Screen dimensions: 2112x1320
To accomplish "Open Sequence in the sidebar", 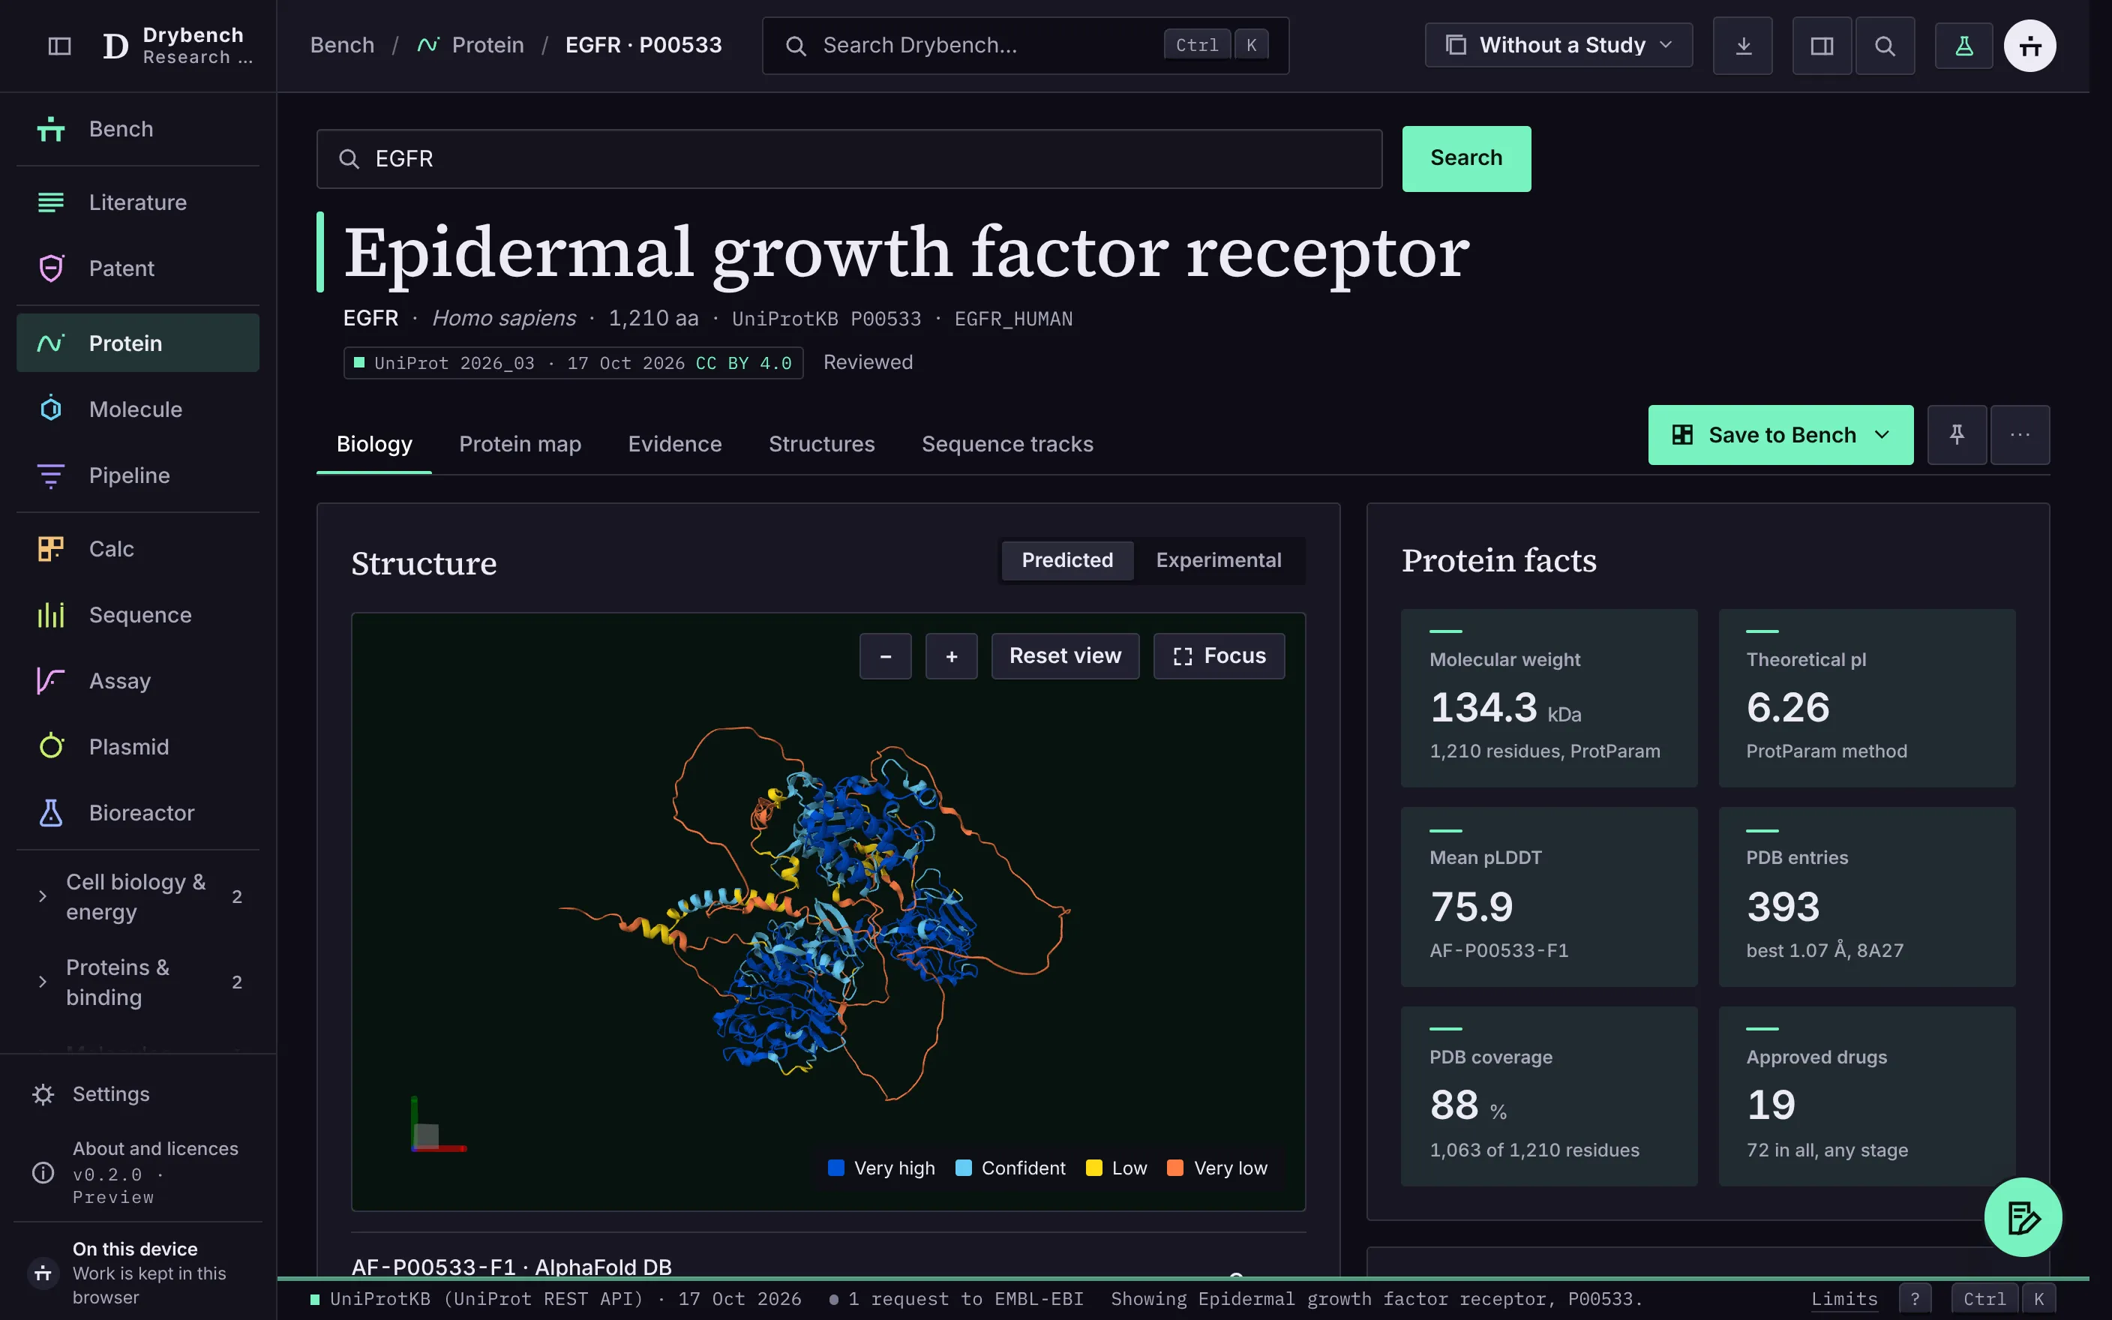I will pyautogui.click(x=138, y=616).
